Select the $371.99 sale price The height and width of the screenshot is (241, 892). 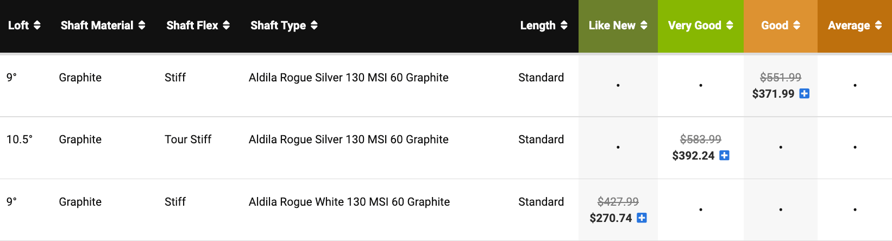tap(773, 94)
